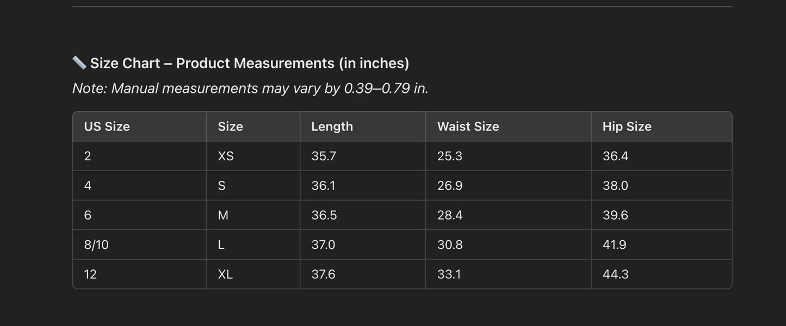The image size is (786, 326).
Task: Click the US size 12 cell
Action: [90, 274]
